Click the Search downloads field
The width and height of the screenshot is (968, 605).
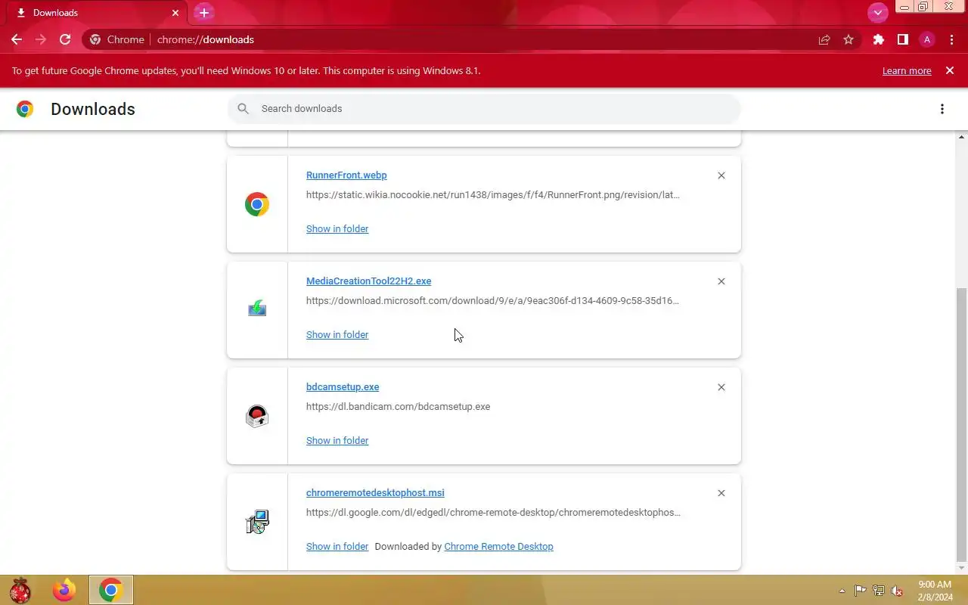coord(484,109)
